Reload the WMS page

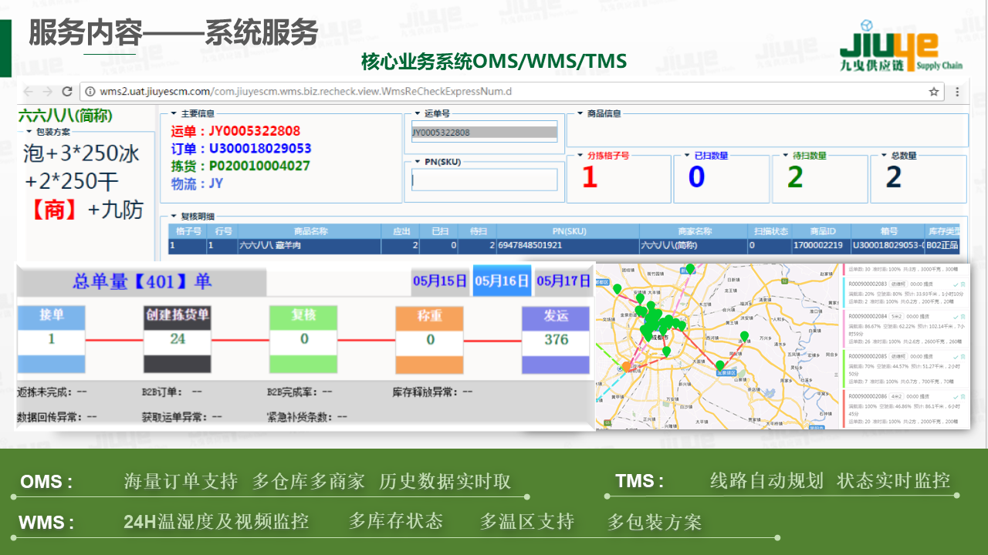click(x=67, y=92)
